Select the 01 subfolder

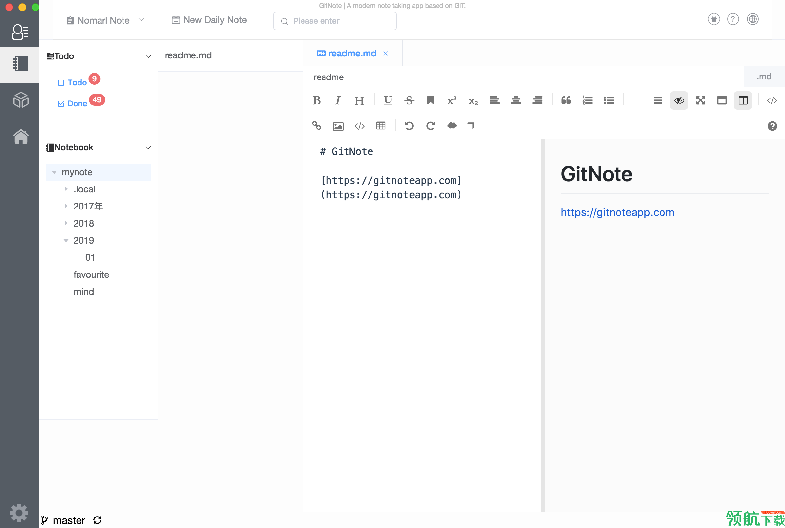[90, 258]
